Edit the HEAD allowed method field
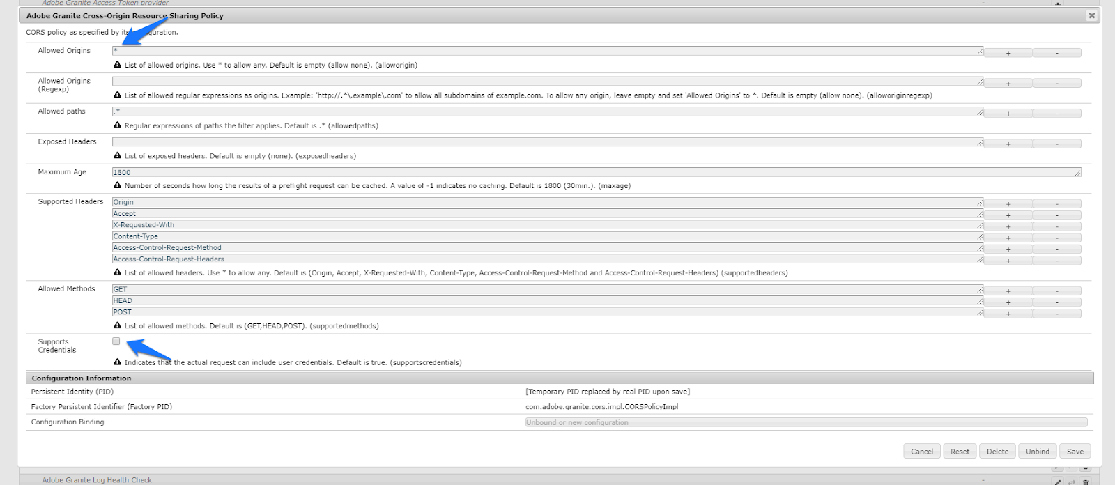The height and width of the screenshot is (485, 1115). tap(548, 301)
